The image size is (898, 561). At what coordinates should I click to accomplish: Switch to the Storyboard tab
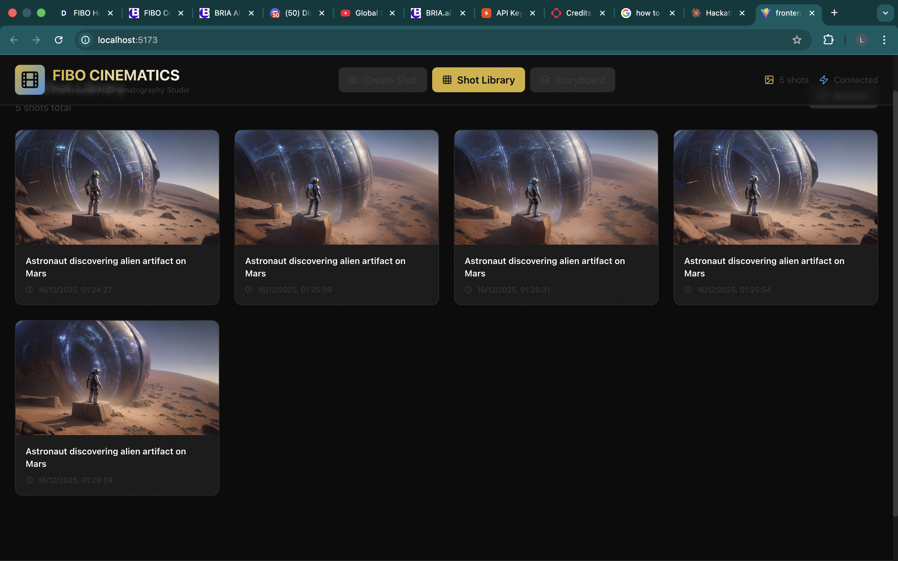pyautogui.click(x=572, y=80)
